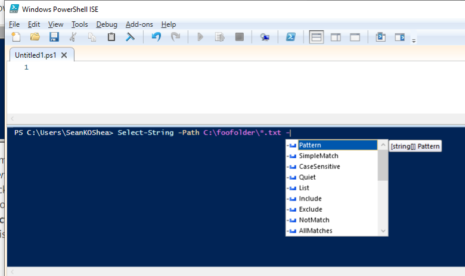Save the script with the floppy icon
465x276 pixels.
tap(54, 37)
